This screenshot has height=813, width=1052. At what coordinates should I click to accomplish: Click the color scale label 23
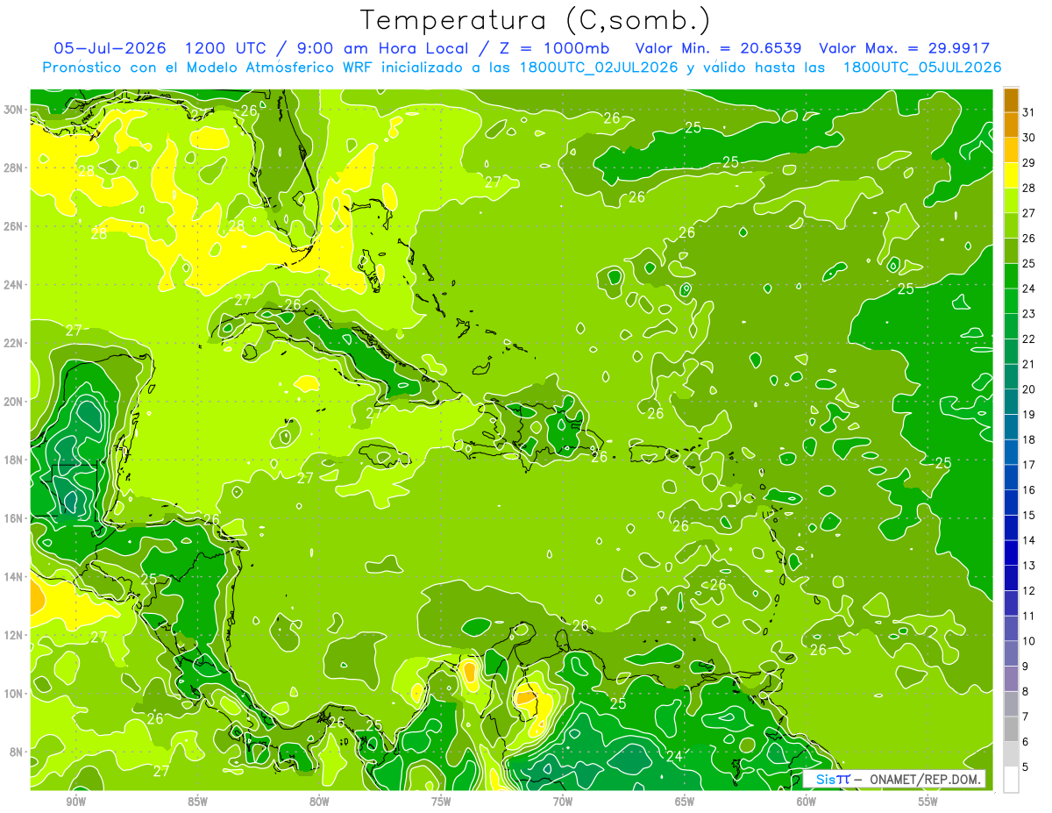1030,314
